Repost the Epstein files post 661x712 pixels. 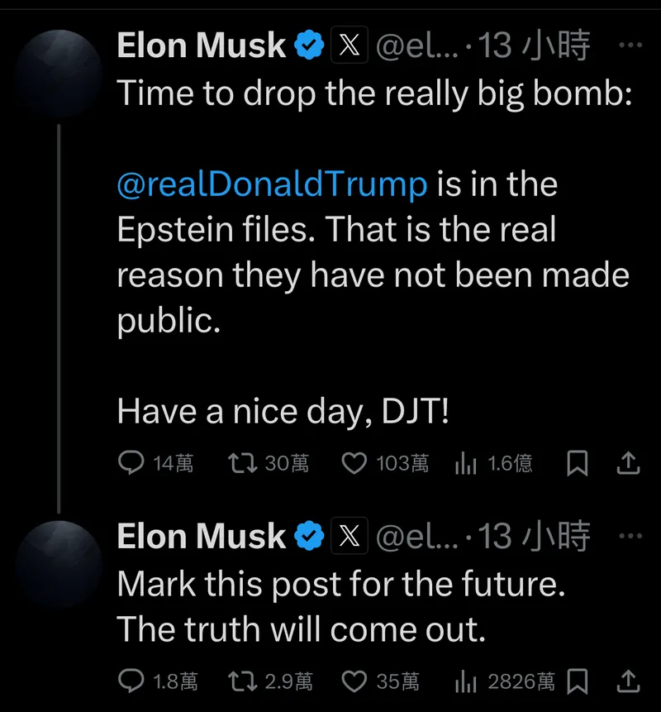pos(242,463)
